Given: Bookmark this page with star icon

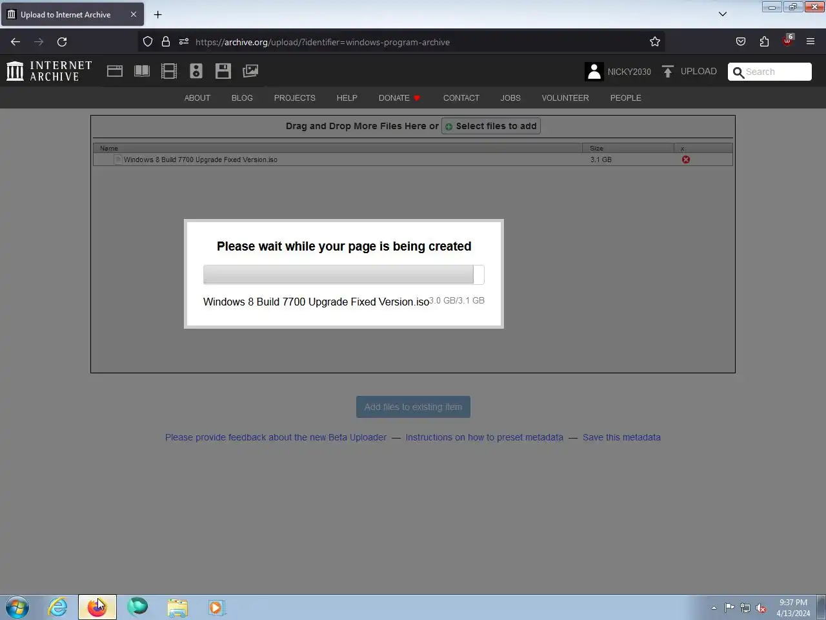Looking at the screenshot, I should 655,42.
